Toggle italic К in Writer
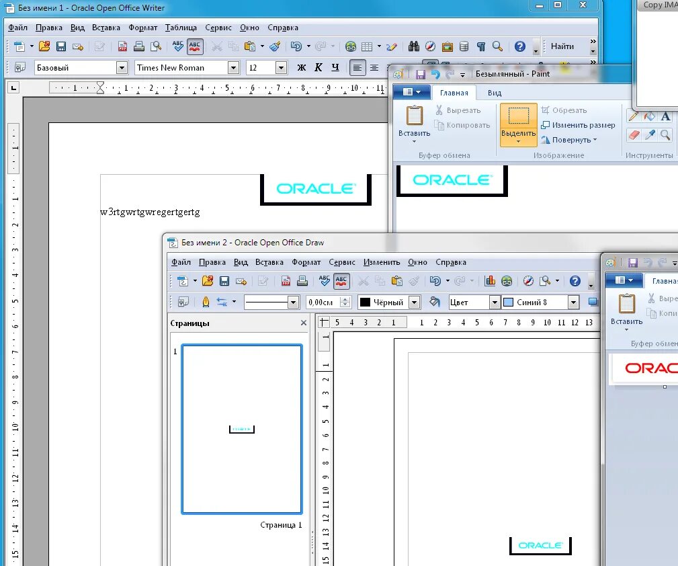 [x=319, y=67]
